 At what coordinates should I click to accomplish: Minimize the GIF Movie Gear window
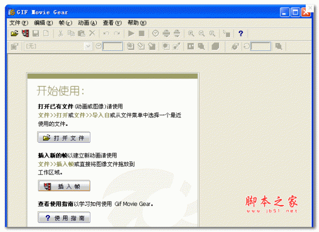(284, 12)
